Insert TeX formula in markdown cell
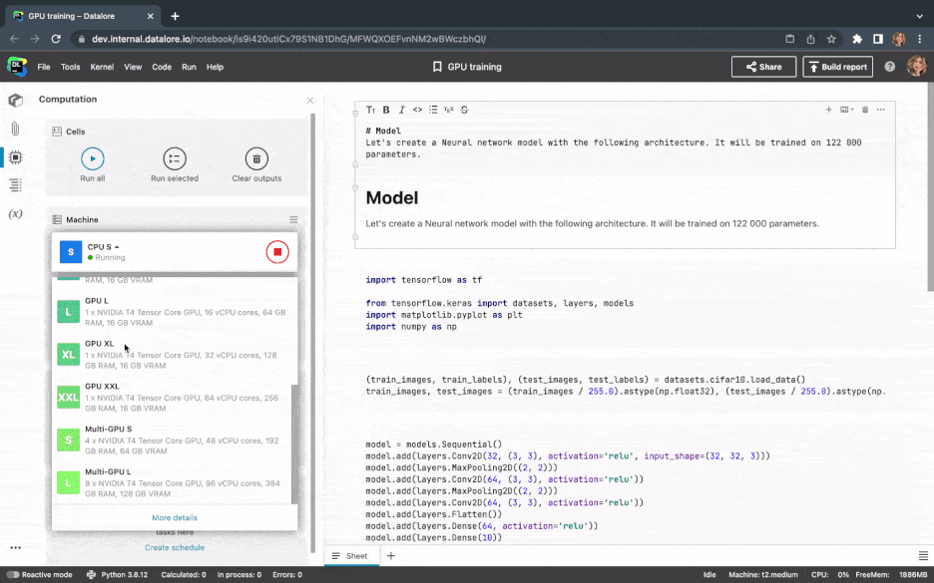The image size is (934, 583). click(448, 110)
